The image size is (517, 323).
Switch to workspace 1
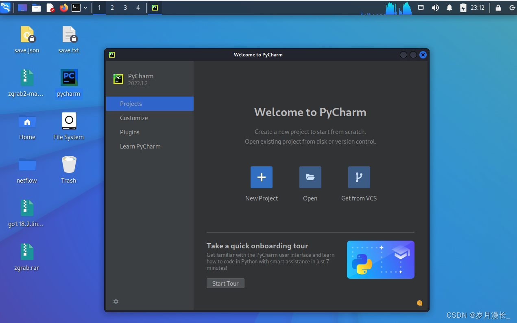pyautogui.click(x=99, y=7)
